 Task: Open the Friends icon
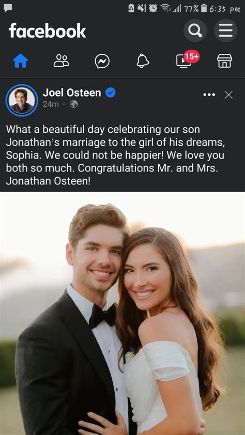coord(62,61)
